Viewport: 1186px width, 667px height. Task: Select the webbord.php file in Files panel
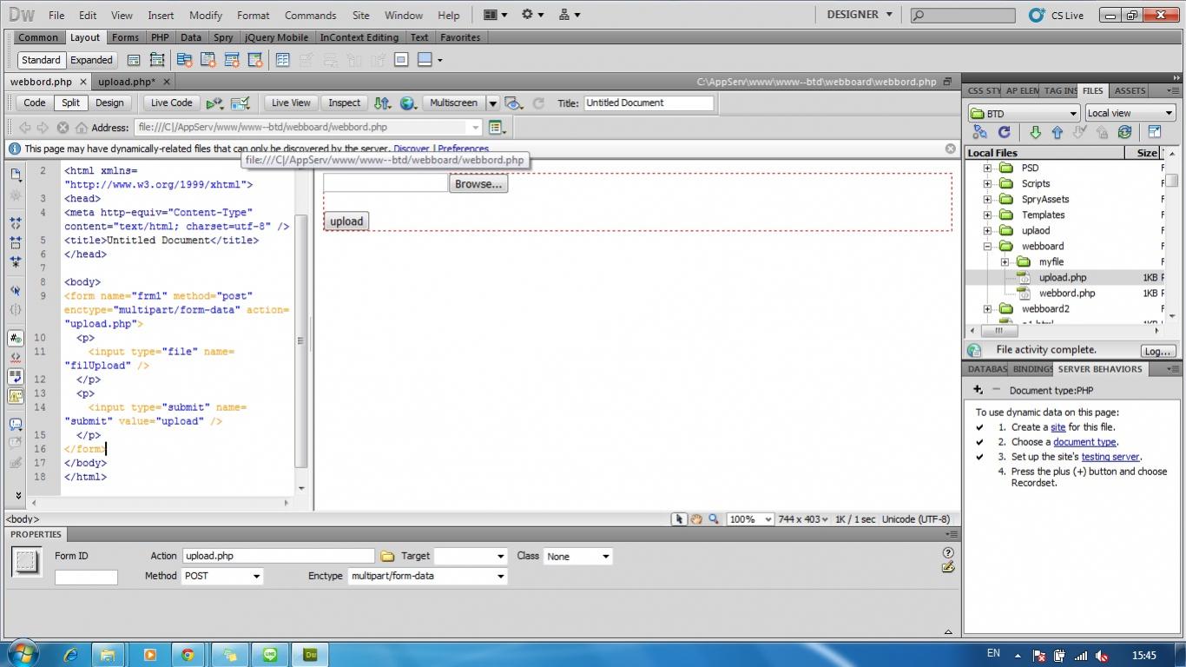click(1066, 294)
